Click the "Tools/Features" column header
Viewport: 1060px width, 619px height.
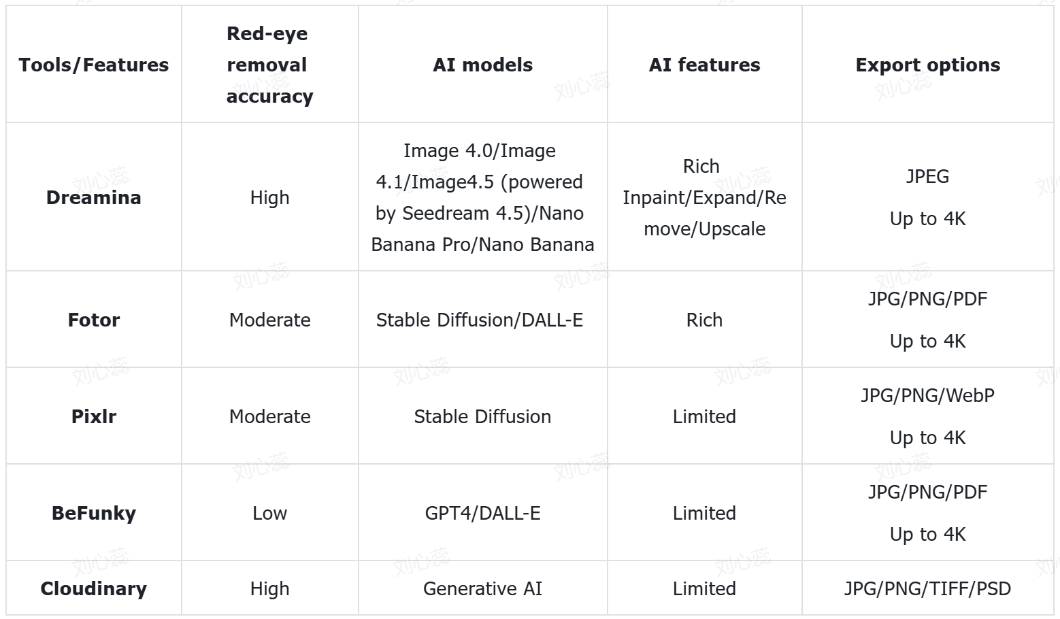coord(94,65)
